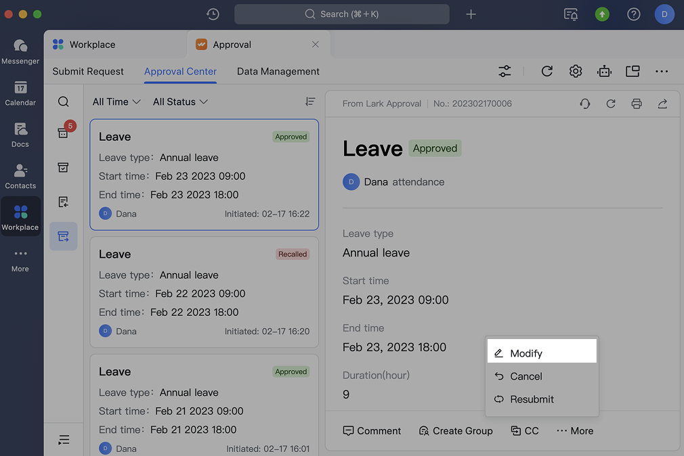Expand the All Time filter dropdown
Screen dimensions: 684x456
pos(116,101)
